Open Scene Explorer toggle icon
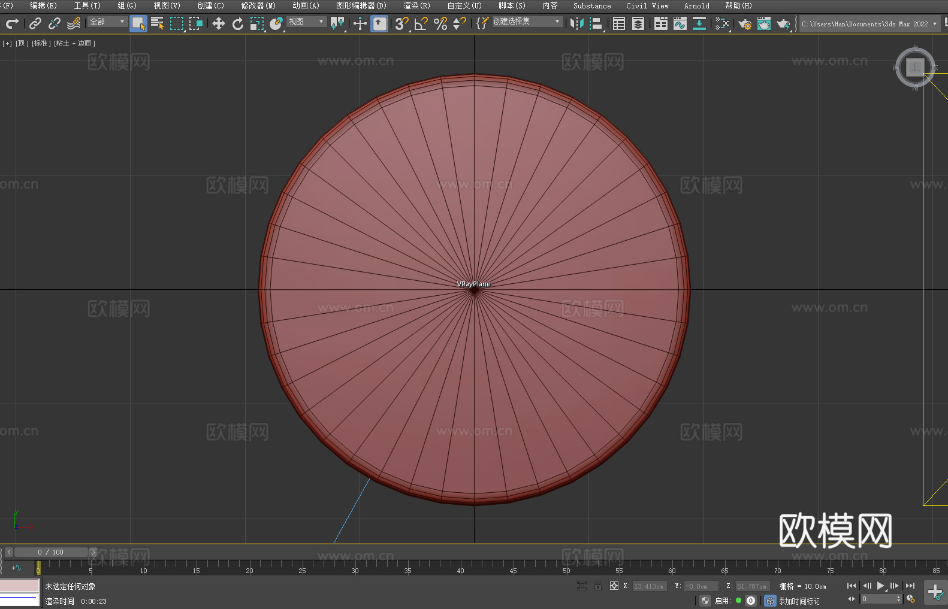This screenshot has width=948, height=609. coord(619,23)
